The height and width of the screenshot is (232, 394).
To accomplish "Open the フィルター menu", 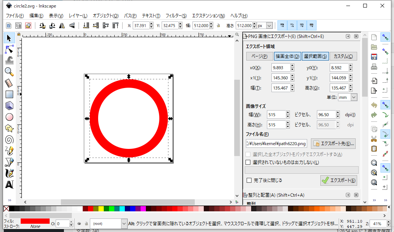I will pos(176,16).
